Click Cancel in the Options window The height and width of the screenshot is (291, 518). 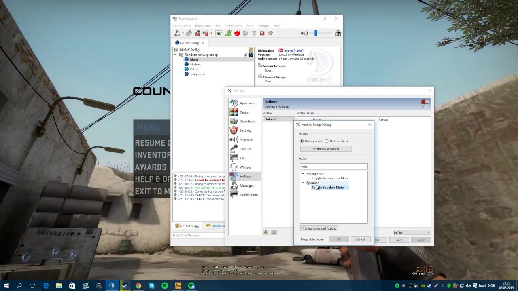399,240
